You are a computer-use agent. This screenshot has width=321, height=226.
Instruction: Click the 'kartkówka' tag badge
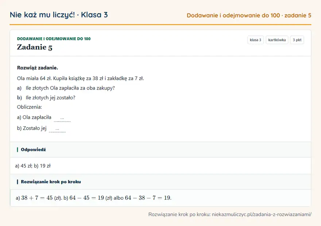(x=277, y=40)
